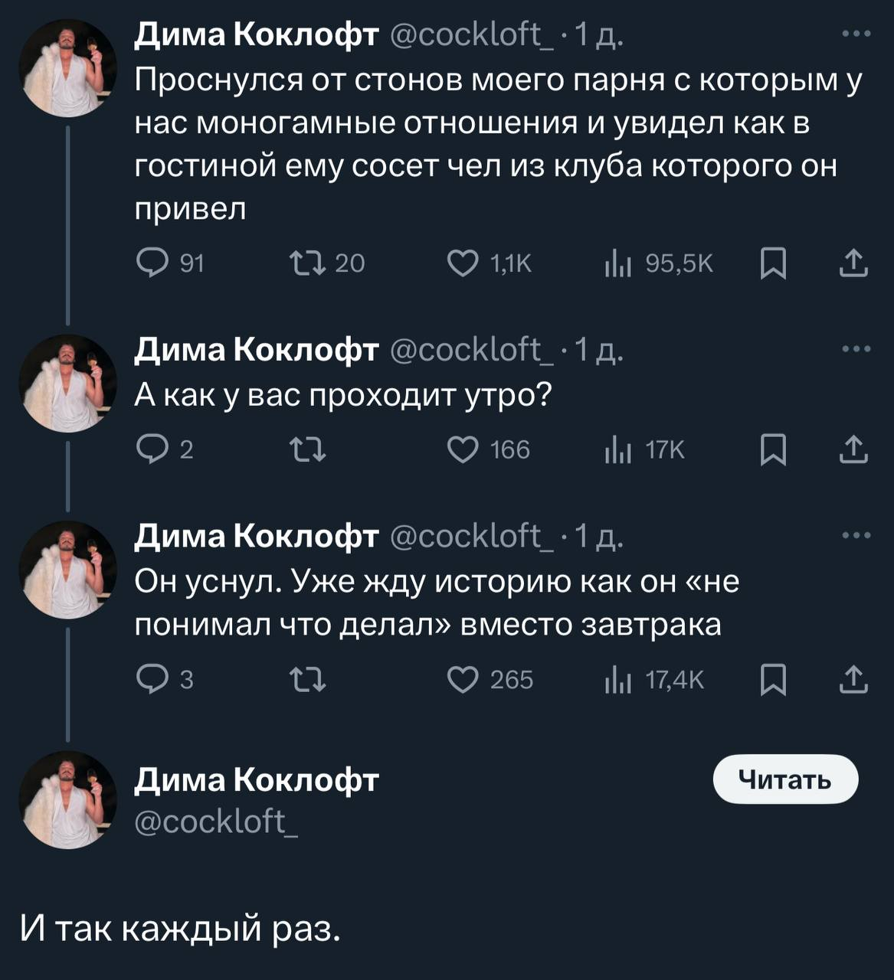Image resolution: width=894 pixels, height=980 pixels.
Task: Share the tweet with 17K views
Action: (x=853, y=449)
